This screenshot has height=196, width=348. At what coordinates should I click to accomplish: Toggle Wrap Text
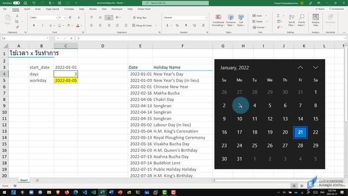pos(140,17)
